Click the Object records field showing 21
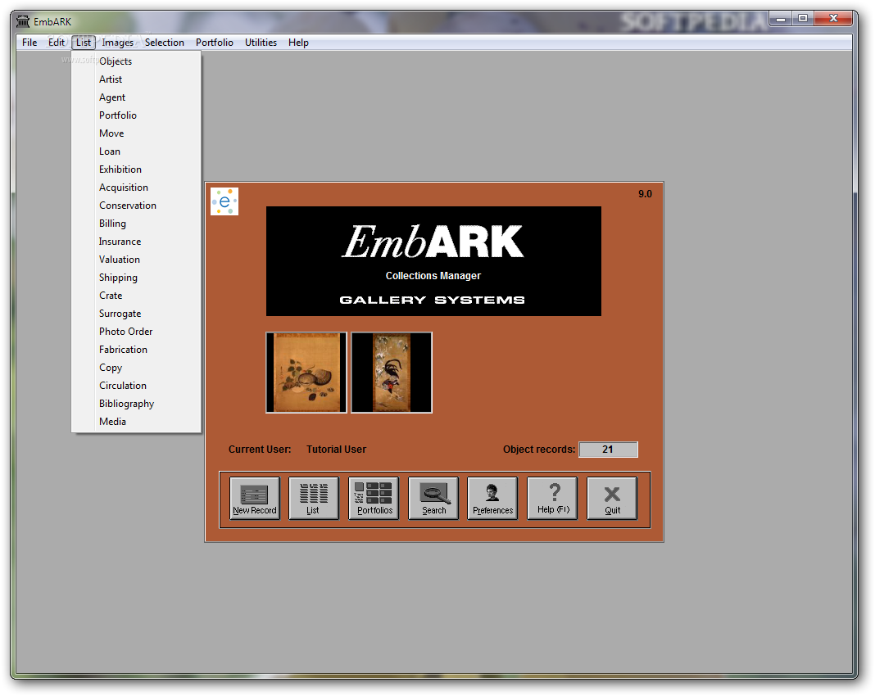Viewport: 875px width, 696px height. click(608, 450)
